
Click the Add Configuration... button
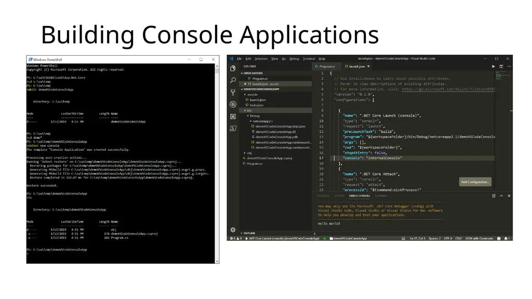(x=475, y=182)
